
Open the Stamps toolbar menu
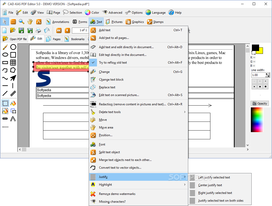click(x=155, y=22)
